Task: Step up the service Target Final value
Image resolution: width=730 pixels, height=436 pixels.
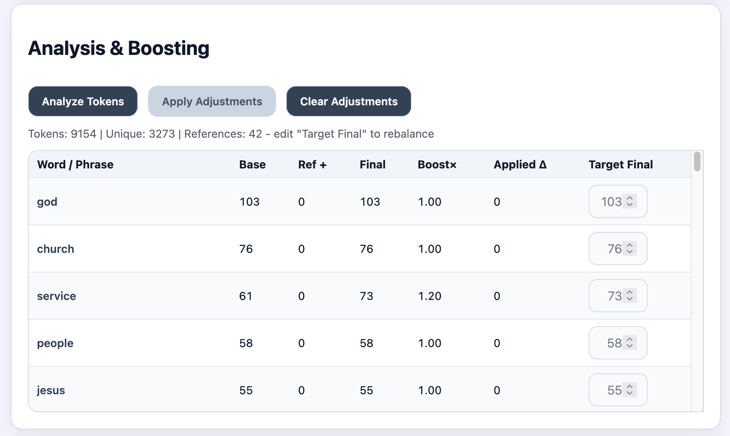Action: pyautogui.click(x=630, y=293)
